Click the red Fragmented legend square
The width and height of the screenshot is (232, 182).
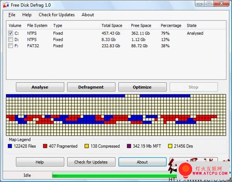pyautogui.click(x=45, y=146)
